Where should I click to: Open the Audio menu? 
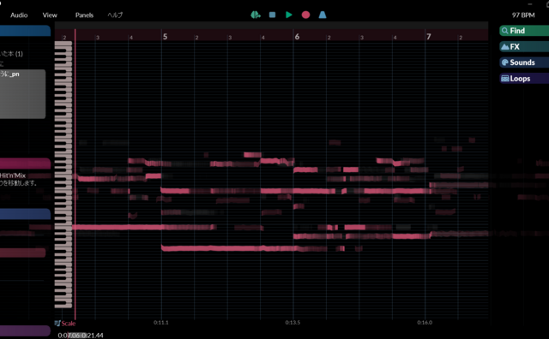coord(19,15)
